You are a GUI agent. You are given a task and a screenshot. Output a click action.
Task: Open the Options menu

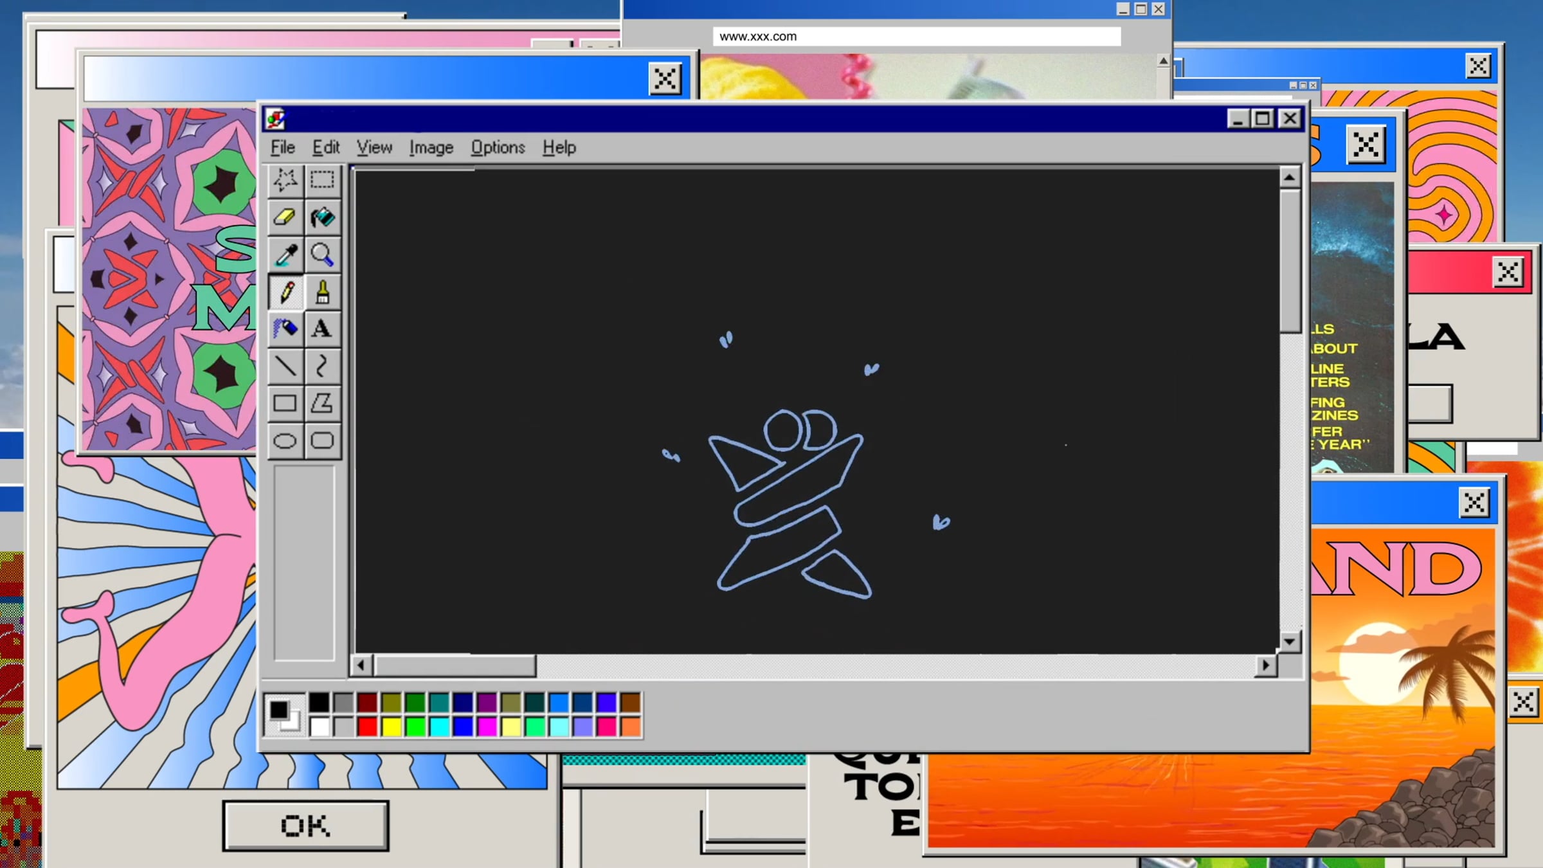[498, 147]
